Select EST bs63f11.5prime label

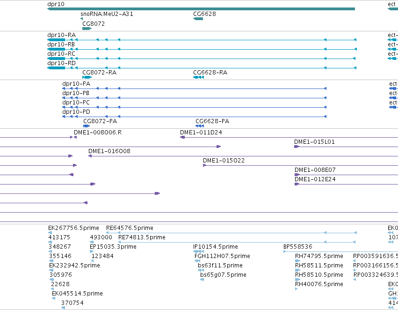coord(220,266)
